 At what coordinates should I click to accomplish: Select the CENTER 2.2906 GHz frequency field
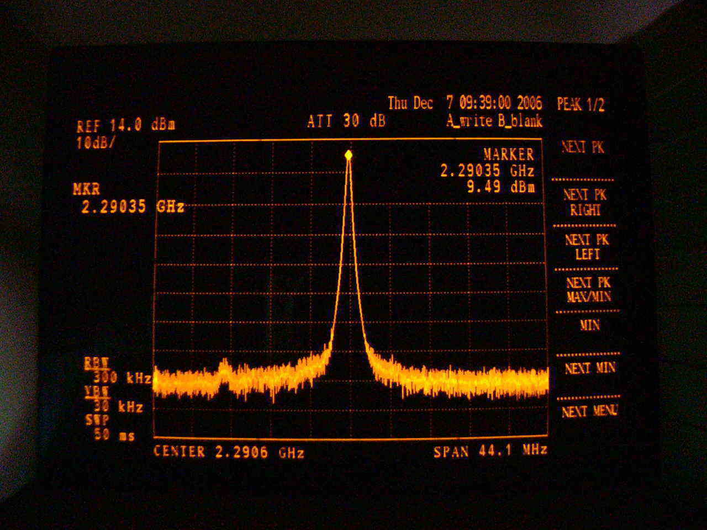[229, 452]
